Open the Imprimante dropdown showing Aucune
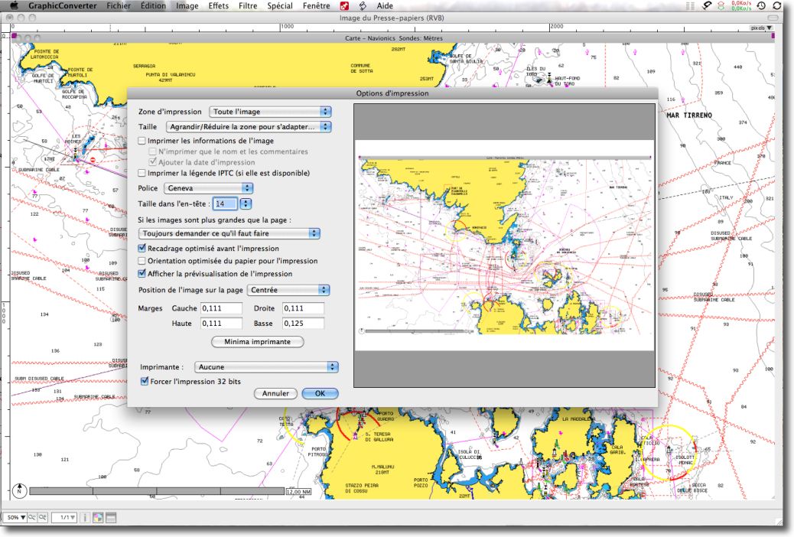This screenshot has height=537, width=794. click(266, 366)
